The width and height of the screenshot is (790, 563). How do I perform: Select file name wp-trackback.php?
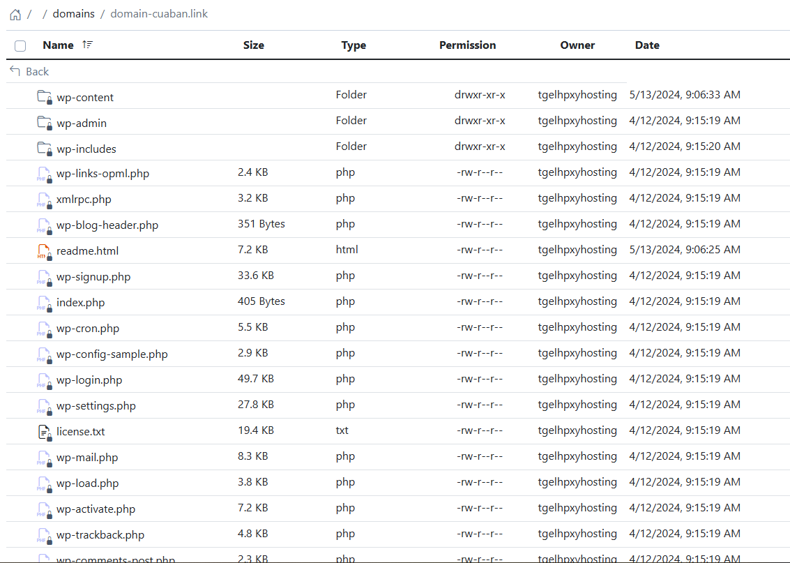pyautogui.click(x=100, y=535)
